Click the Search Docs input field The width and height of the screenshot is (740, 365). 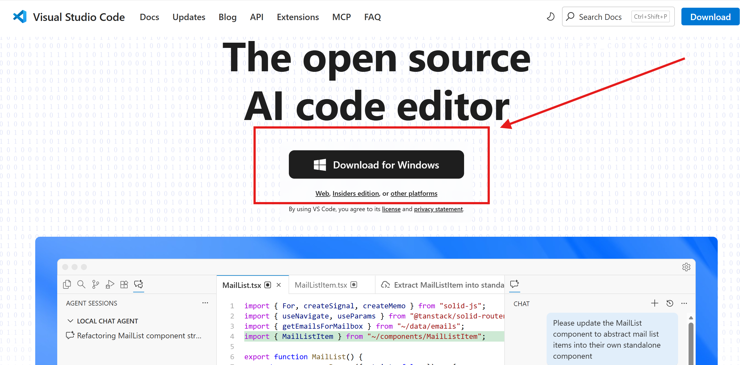click(x=618, y=17)
